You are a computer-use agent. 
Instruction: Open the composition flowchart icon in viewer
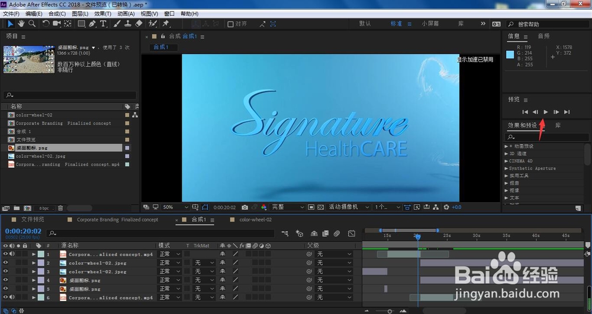tap(436, 208)
